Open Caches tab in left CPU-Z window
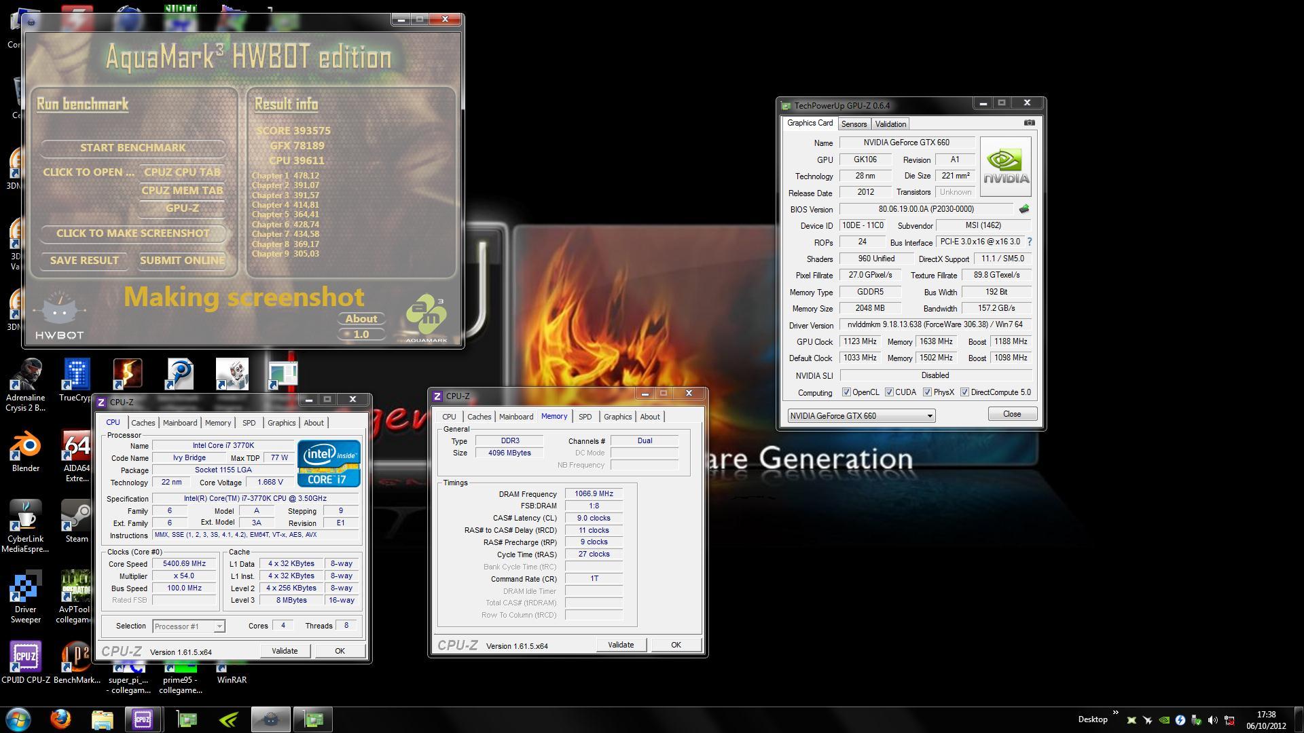This screenshot has height=733, width=1304. tap(143, 423)
